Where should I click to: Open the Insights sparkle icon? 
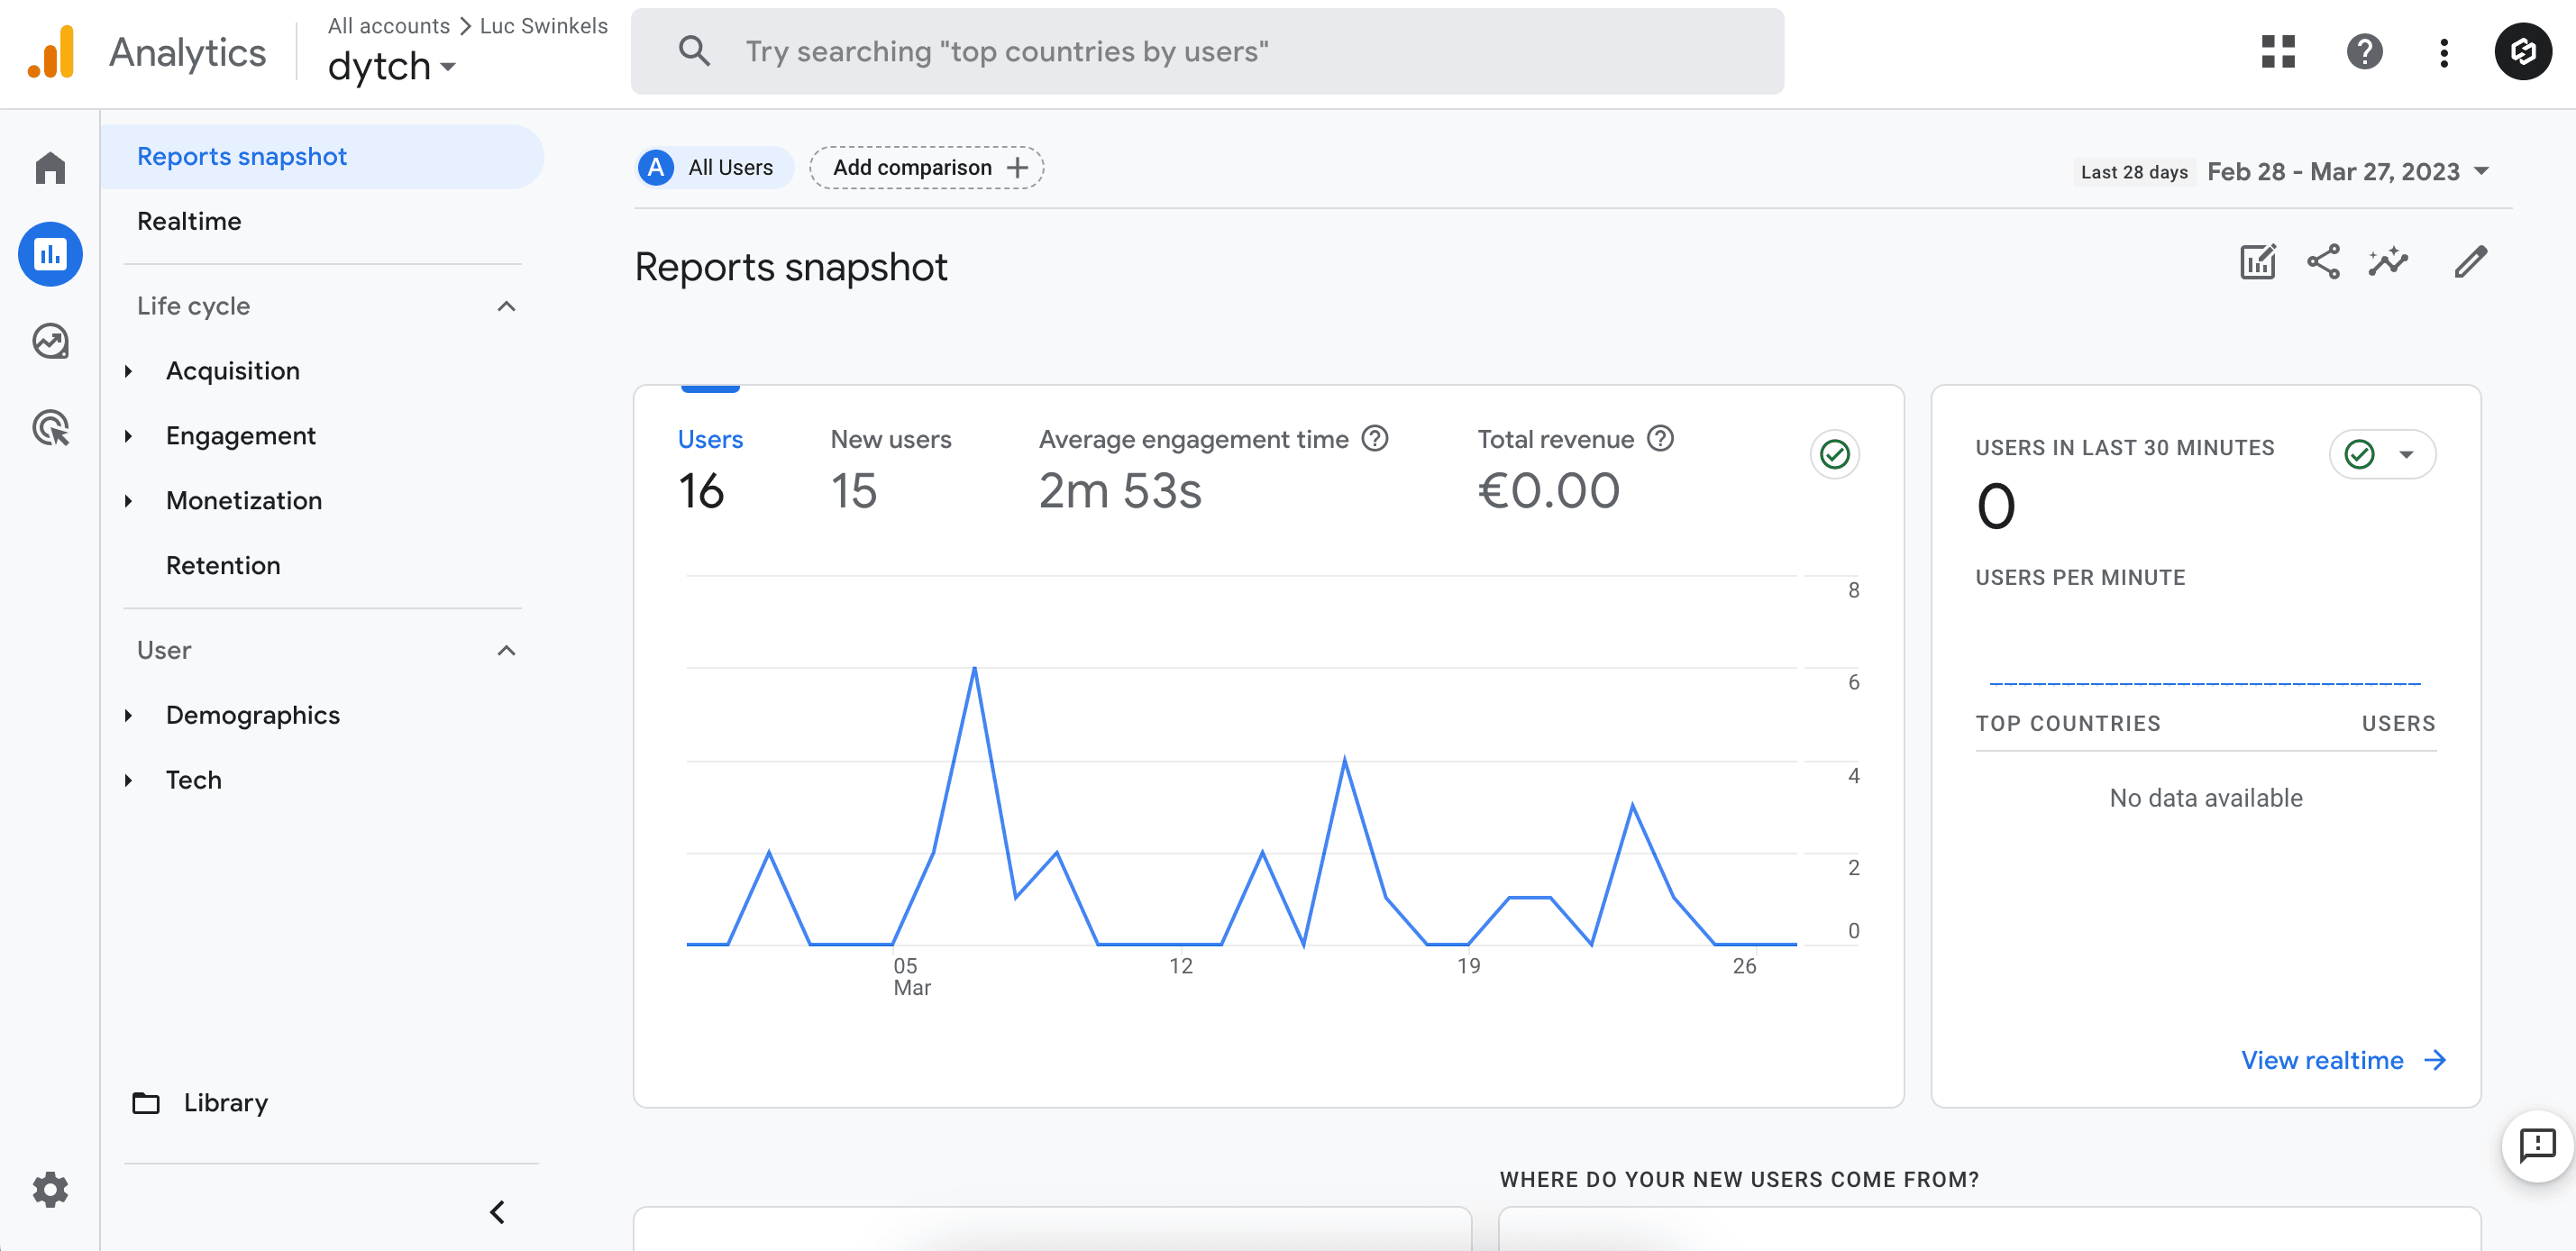coord(2388,262)
